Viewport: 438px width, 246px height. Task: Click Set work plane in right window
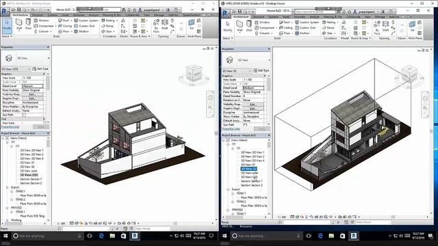(x=412, y=26)
